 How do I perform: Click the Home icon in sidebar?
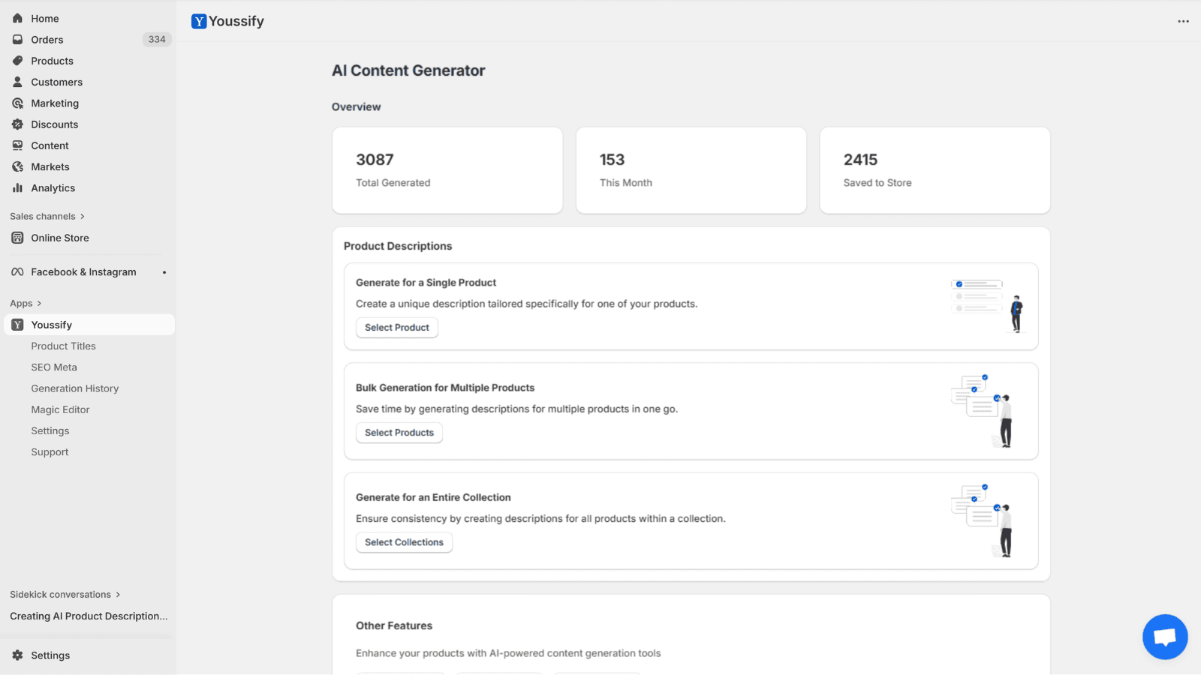click(x=17, y=18)
